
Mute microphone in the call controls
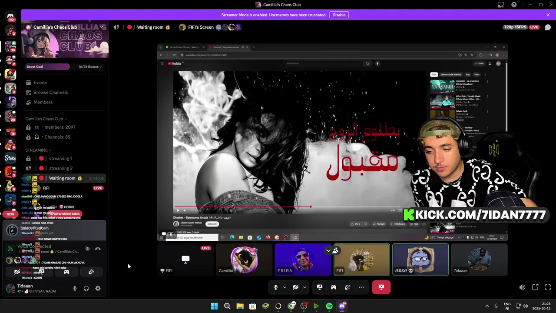coord(275,287)
